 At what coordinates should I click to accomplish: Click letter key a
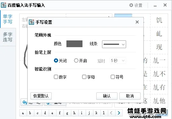click(23, 113)
